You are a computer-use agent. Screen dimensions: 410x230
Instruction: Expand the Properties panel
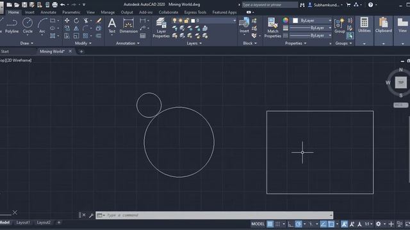click(x=296, y=43)
